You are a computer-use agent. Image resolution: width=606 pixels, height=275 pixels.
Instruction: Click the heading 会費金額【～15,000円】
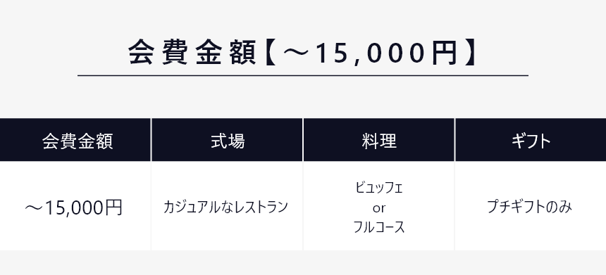[x=302, y=53]
